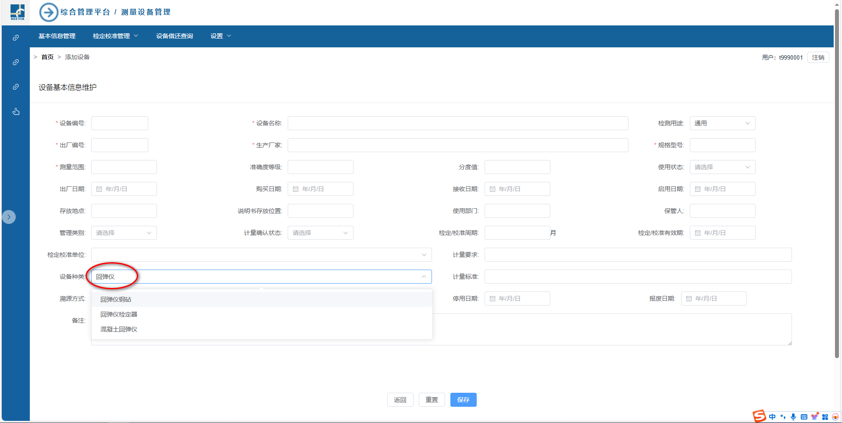Image resolution: width=842 pixels, height=423 pixels.
Task: Select 回弹仪检定器 from the dropdown list
Action: [x=119, y=314]
